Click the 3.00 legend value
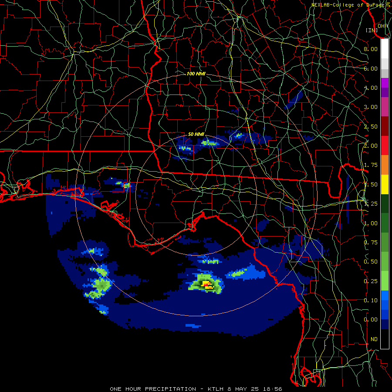 [371, 107]
